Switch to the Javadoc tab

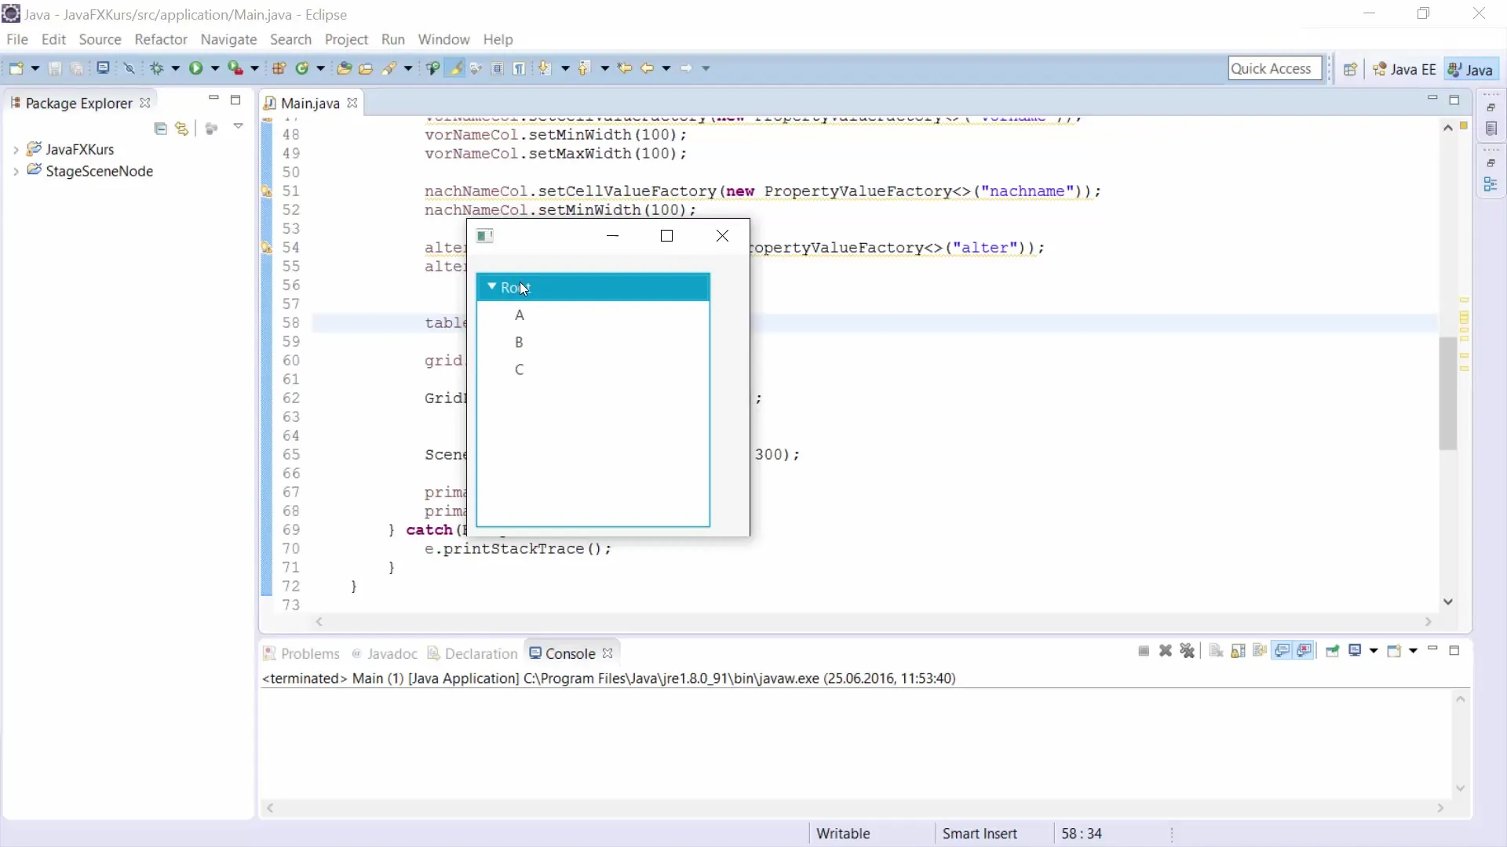(385, 653)
